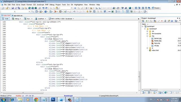Screen dimensions: 181x102
Task: Open the Git menu
Action: (72, 5)
